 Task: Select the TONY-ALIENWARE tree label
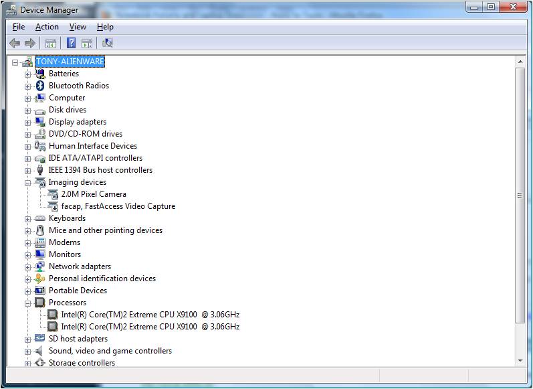[x=70, y=62]
